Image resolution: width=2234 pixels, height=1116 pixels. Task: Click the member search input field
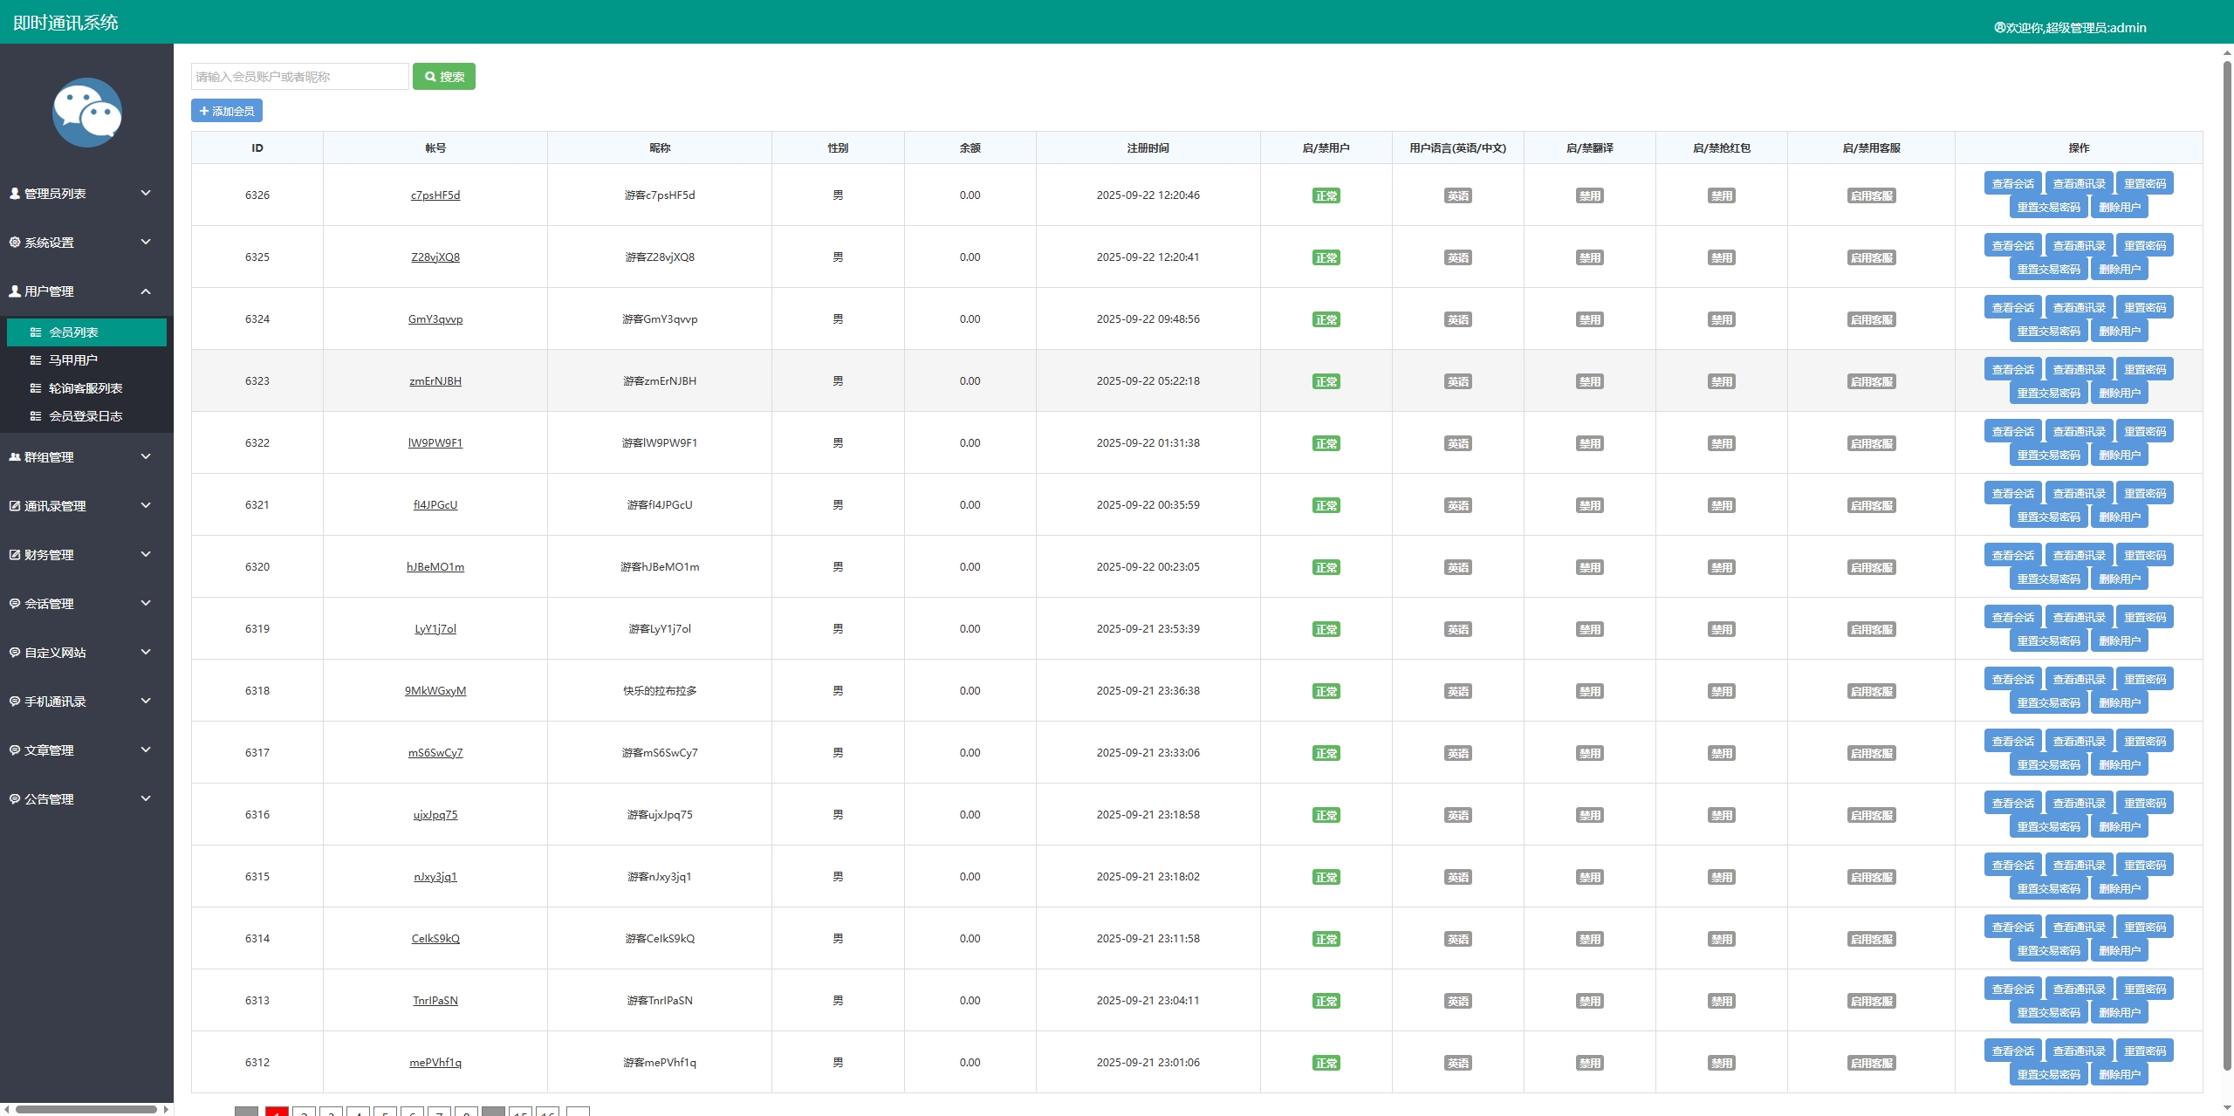299,77
